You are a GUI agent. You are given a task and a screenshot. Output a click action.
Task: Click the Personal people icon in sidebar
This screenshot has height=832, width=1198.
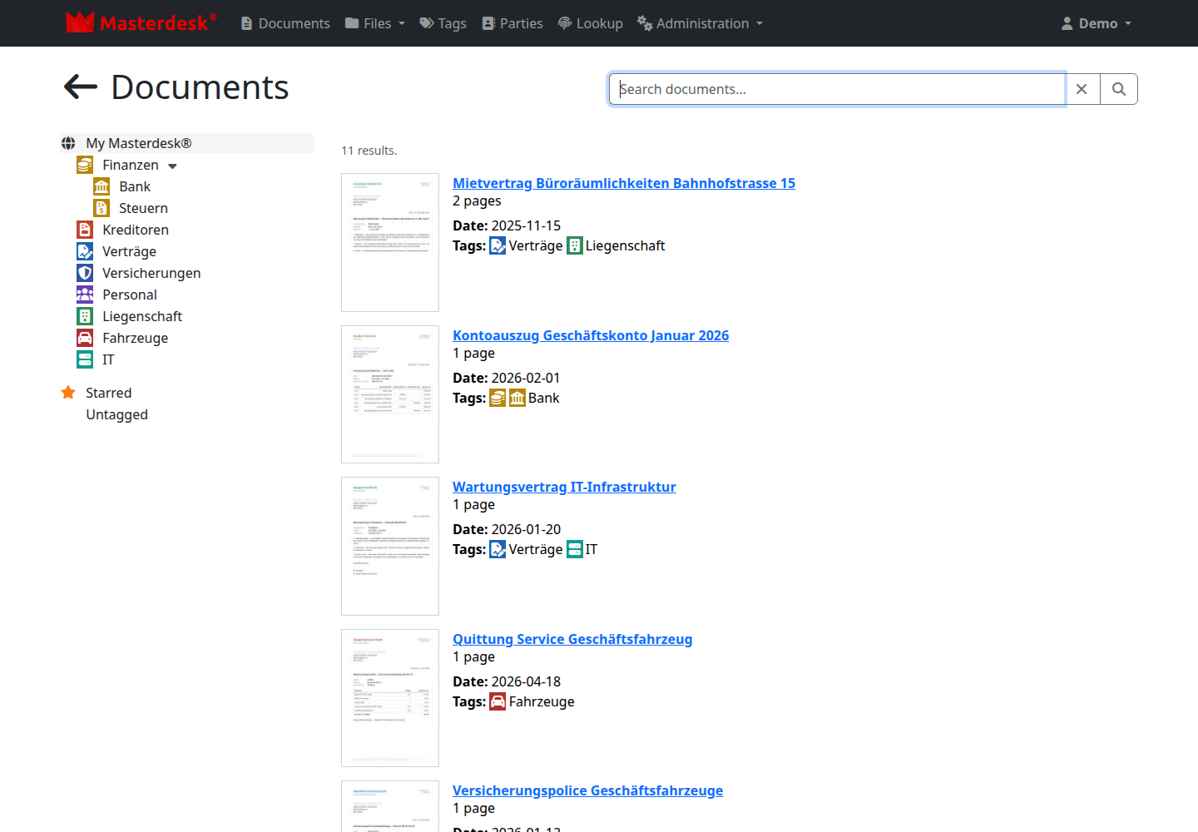(85, 295)
